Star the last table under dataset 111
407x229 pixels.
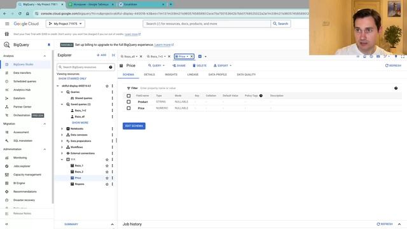[107, 184]
